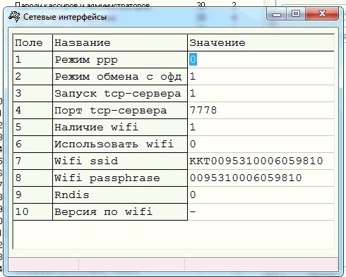Image resolution: width=346 pixels, height=277 pixels.
Task: Close the Сетевые интерфейсы window
Action: tap(322, 14)
